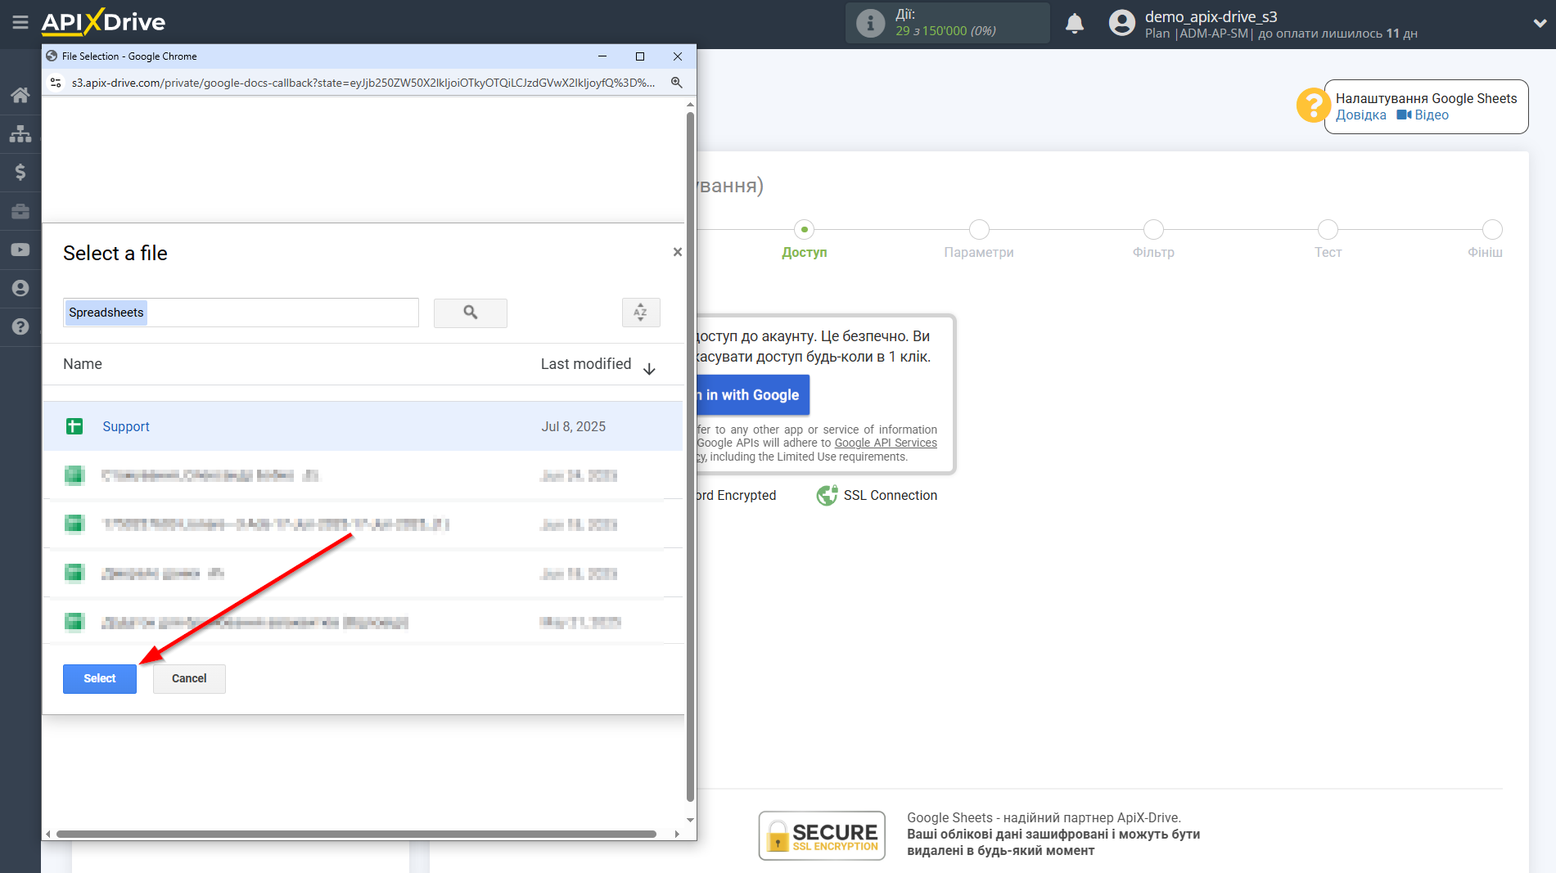This screenshot has height=873, width=1556.
Task: Open the notifications bell
Action: 1075,23
